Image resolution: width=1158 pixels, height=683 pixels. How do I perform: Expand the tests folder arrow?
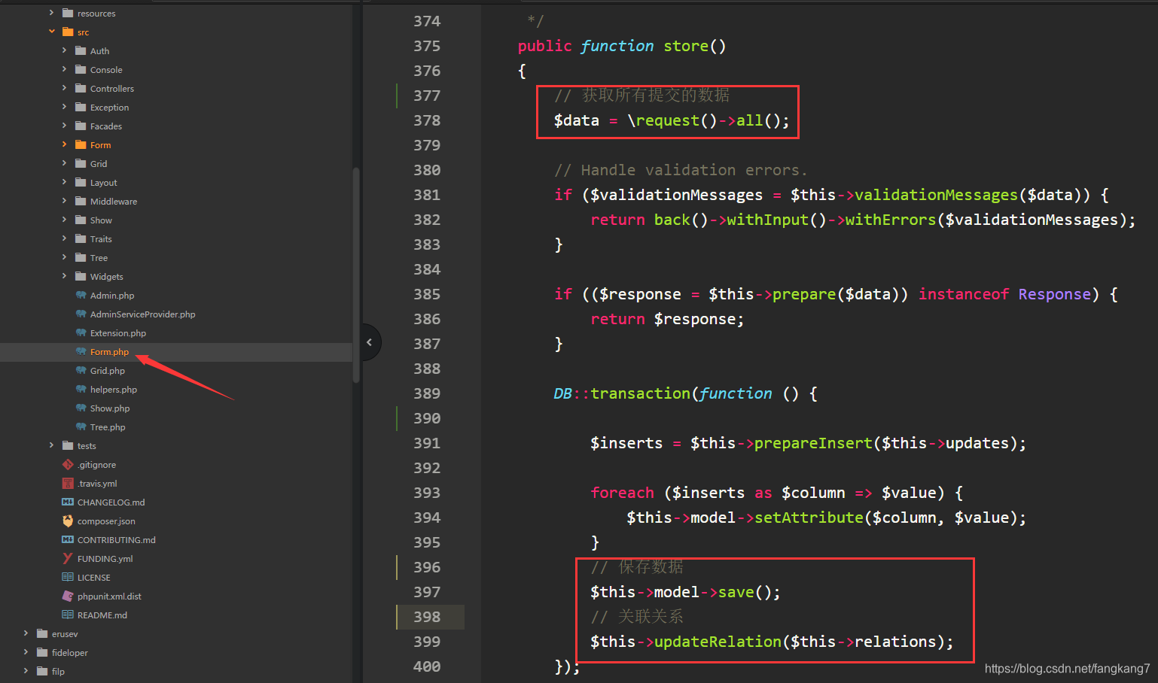tap(51, 445)
